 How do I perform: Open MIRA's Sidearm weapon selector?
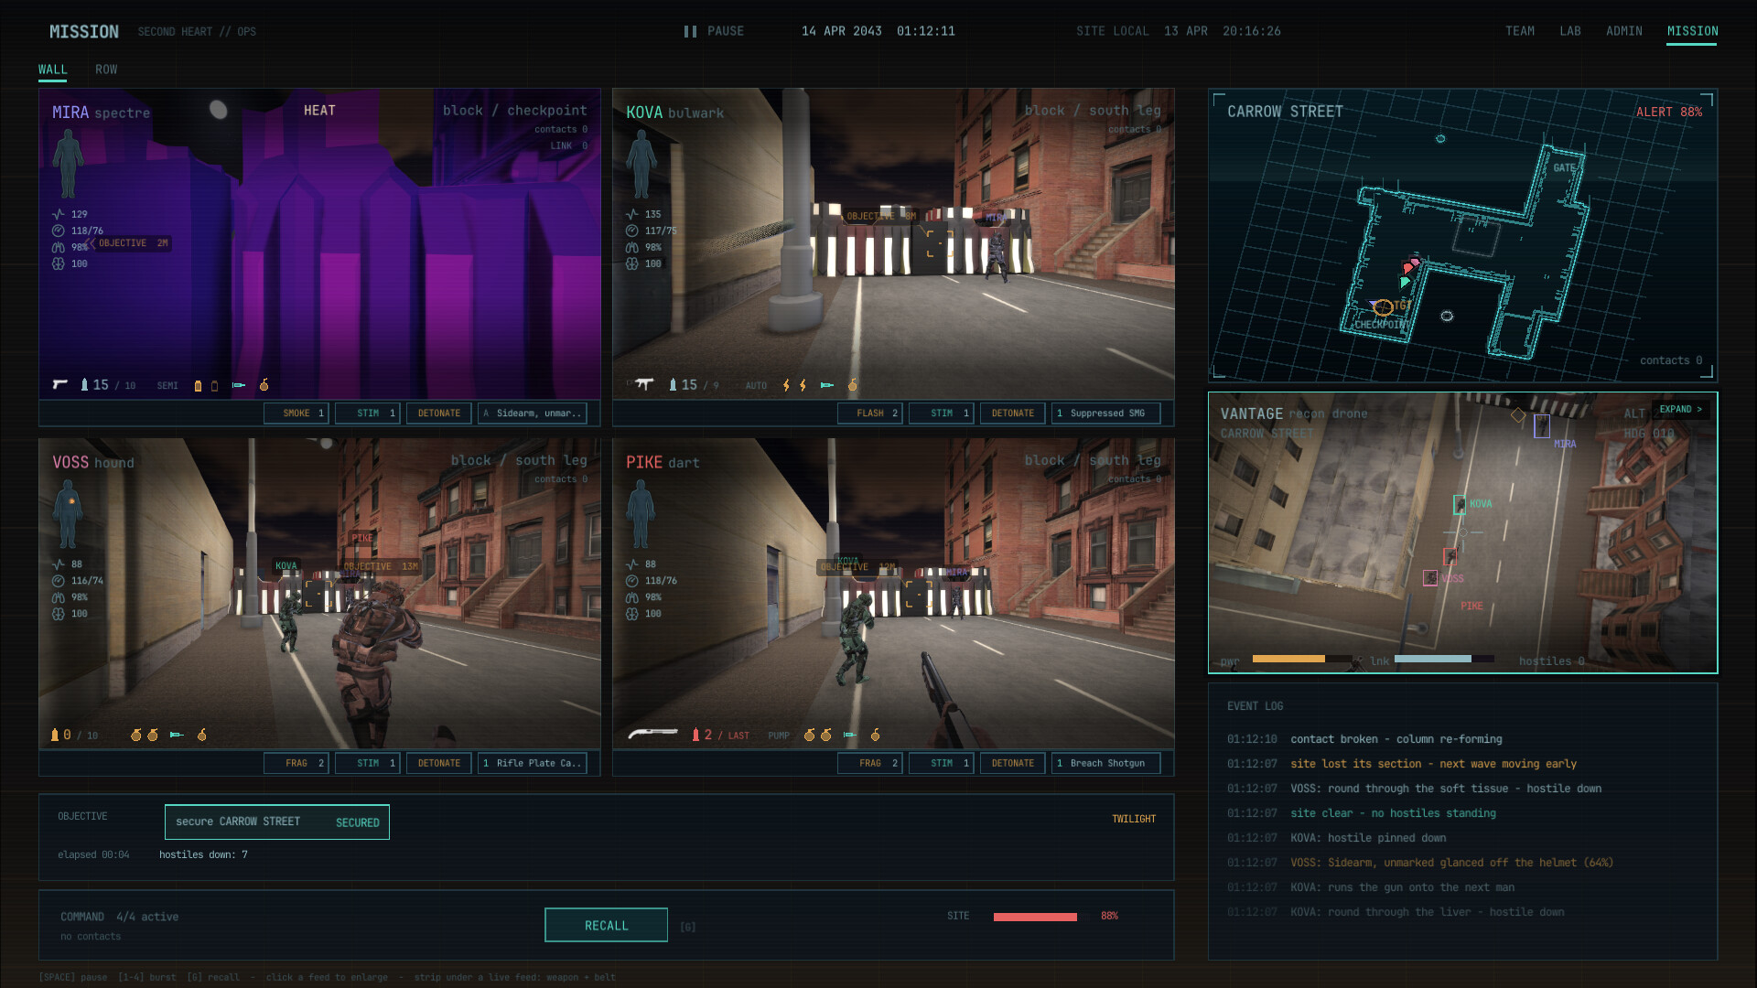pyautogui.click(x=532, y=413)
